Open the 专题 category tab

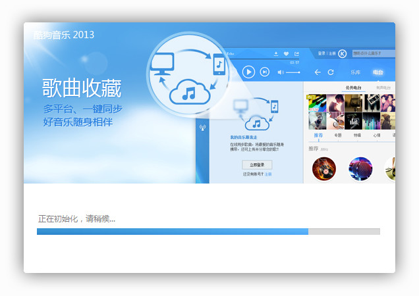tap(338, 136)
